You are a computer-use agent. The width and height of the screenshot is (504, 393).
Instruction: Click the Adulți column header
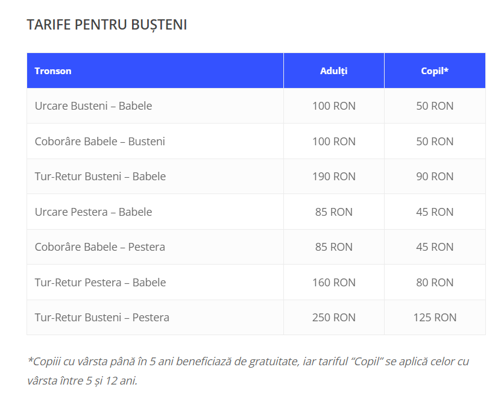[x=333, y=71]
